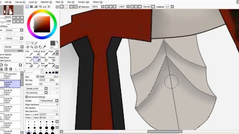The width and height of the screenshot is (239, 134).
Task: Delete layer with trash can icon
Action: pos(10,69)
